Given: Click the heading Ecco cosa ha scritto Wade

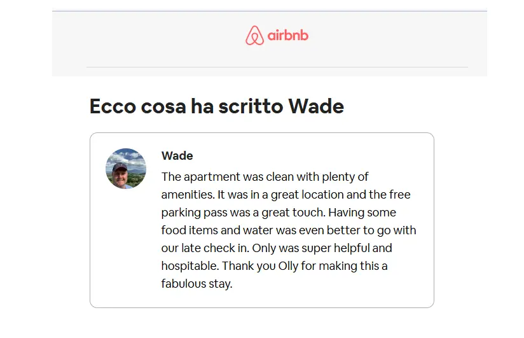Looking at the screenshot, I should point(217,106).
